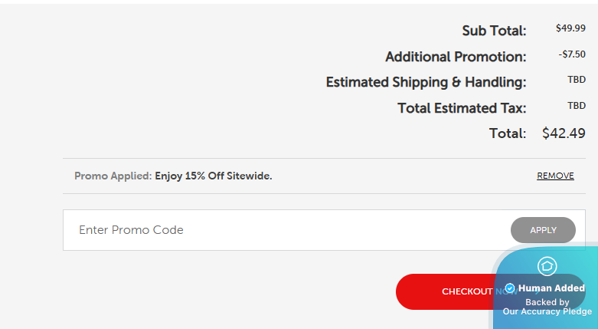Select the Human Added badge label
Screen dimensions: 598x329
pos(551,288)
